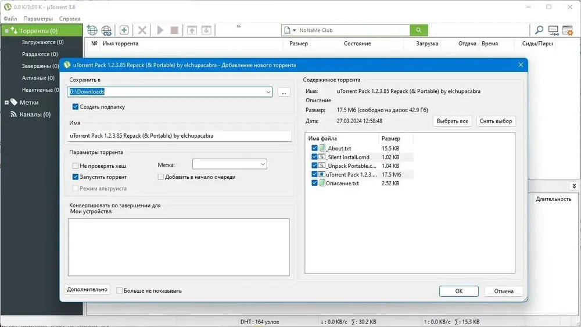Click the move up queue icon
The image size is (581, 327).
pyautogui.click(x=192, y=30)
